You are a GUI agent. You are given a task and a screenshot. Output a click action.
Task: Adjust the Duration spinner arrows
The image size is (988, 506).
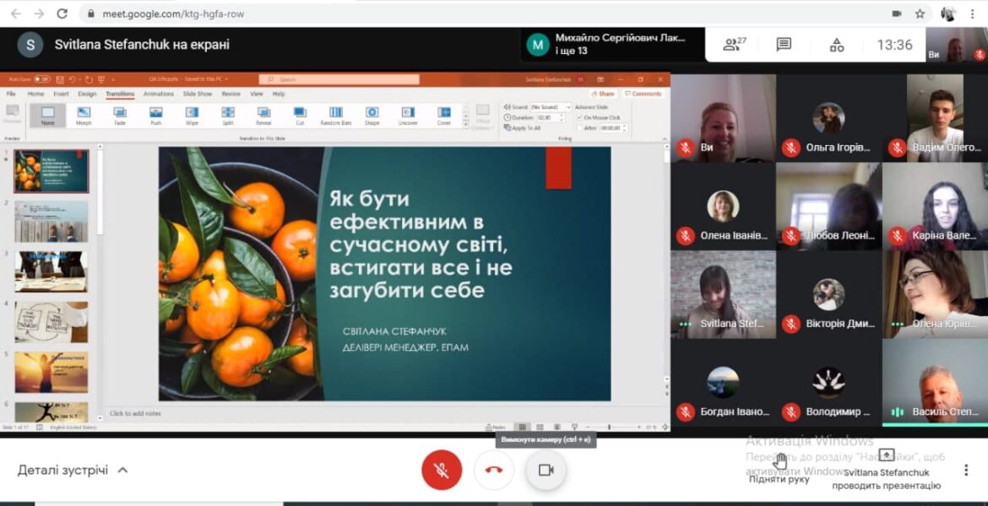562,118
